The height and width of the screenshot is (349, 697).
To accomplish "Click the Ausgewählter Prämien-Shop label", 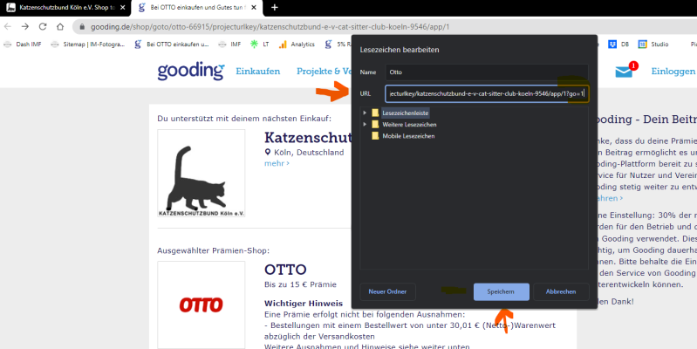I will [214, 250].
